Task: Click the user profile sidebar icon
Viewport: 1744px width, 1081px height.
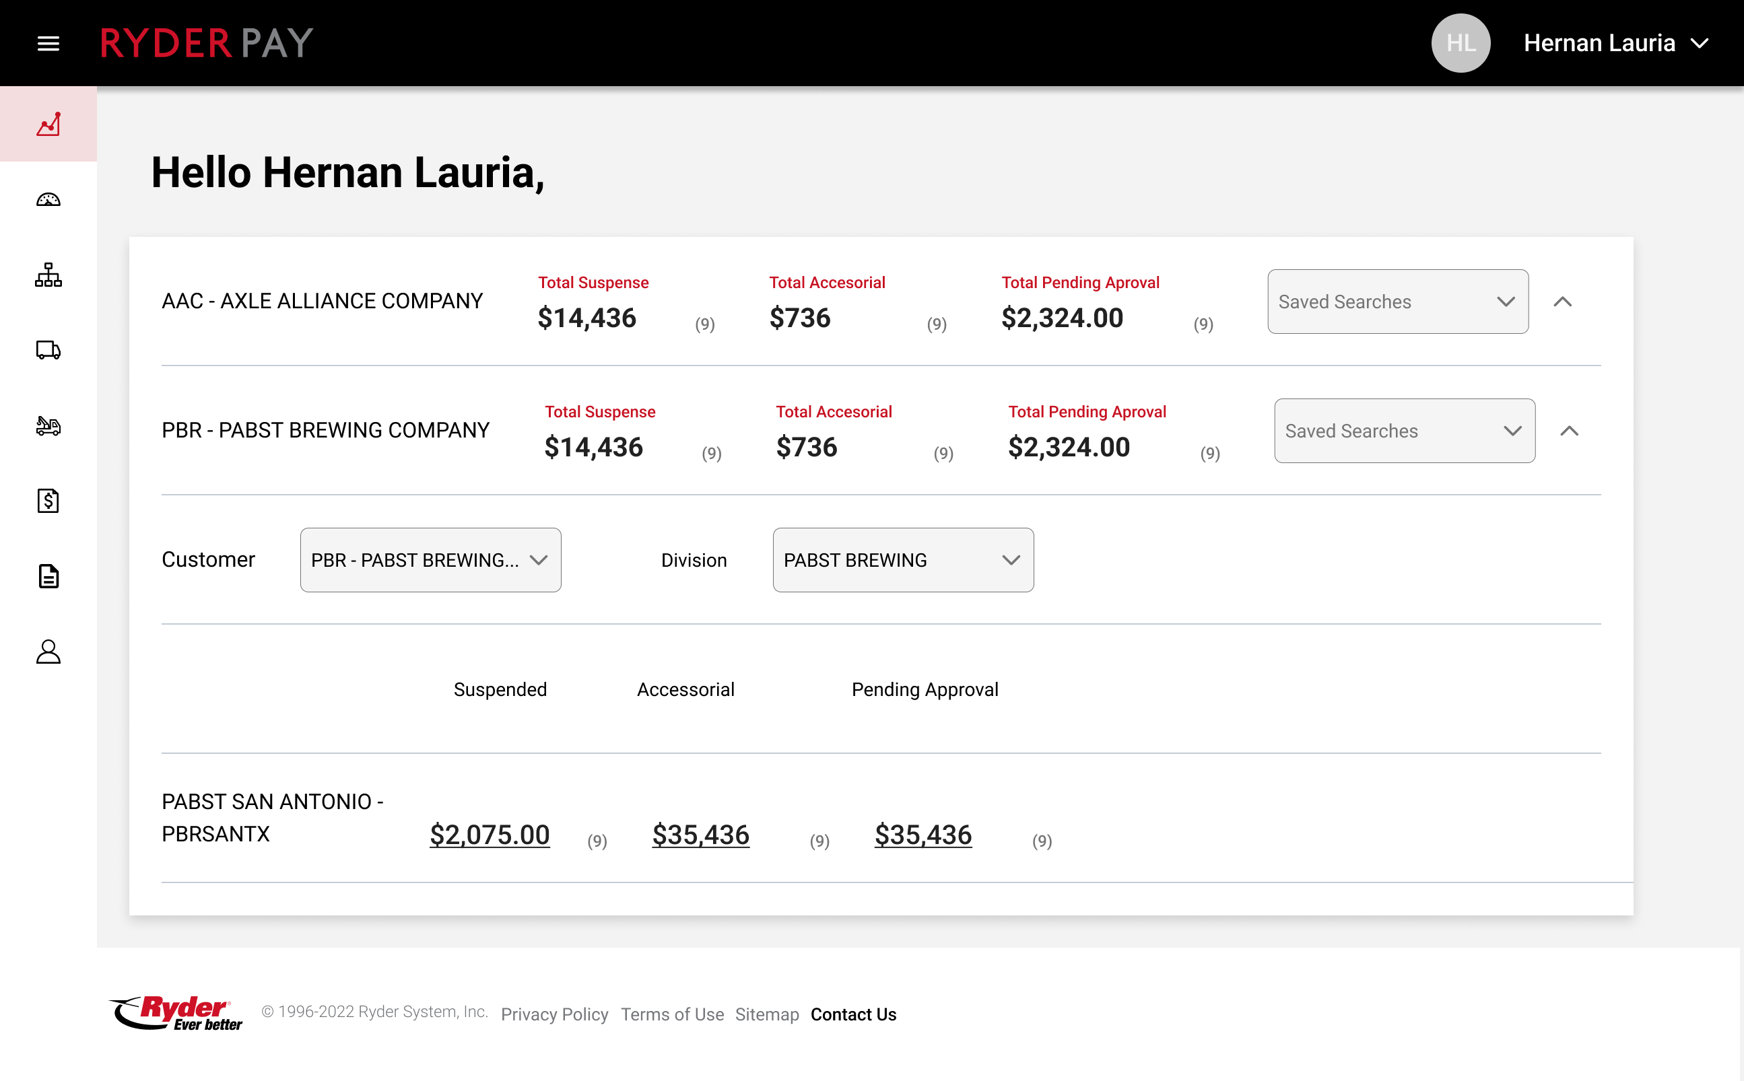Action: click(x=48, y=652)
